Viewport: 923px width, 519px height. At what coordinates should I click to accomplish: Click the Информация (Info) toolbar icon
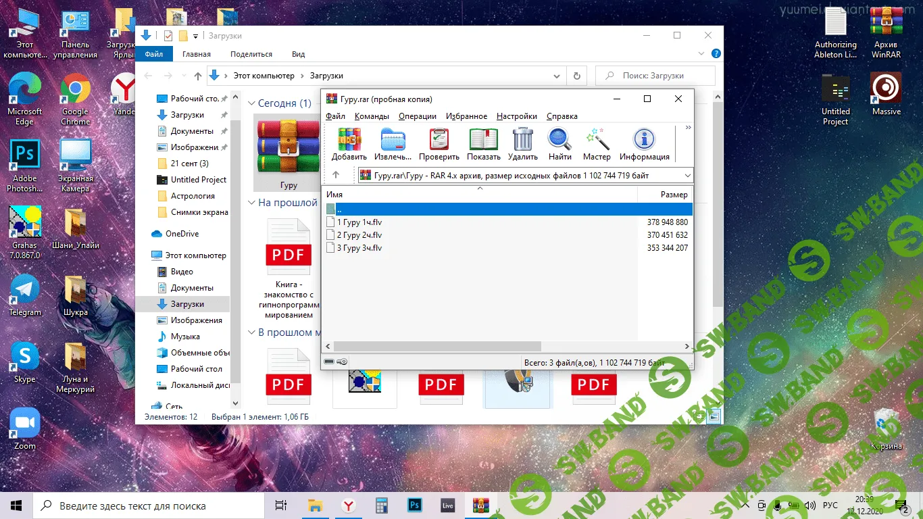644,144
